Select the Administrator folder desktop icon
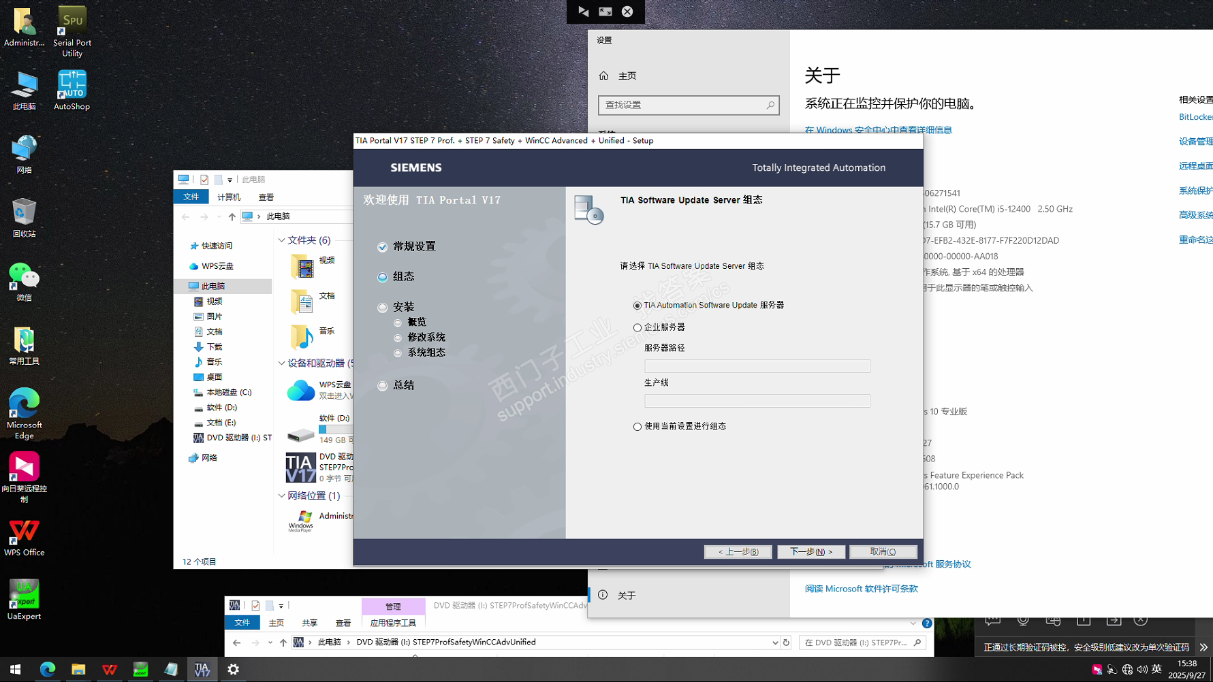Screen dimensions: 1213x682 click(x=24, y=27)
